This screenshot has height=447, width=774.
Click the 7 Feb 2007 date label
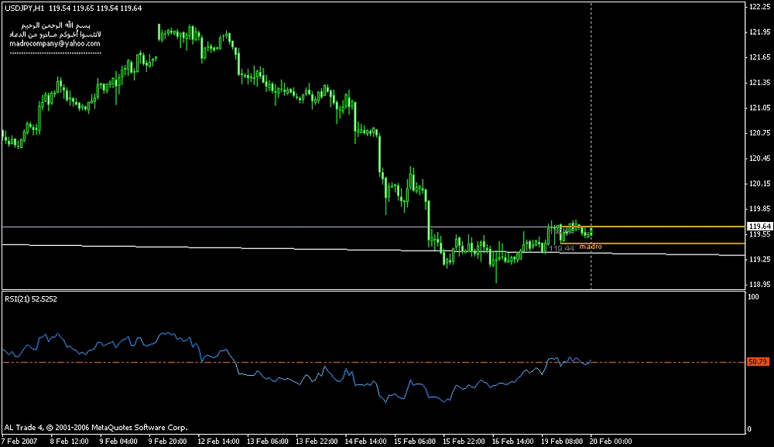[20, 441]
